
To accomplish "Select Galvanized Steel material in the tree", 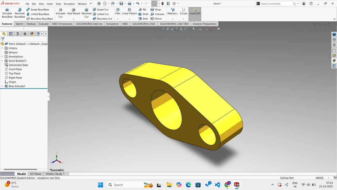I will click(17, 65).
